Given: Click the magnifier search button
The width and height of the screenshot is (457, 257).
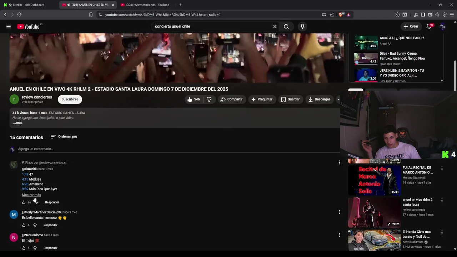Looking at the screenshot, I should click(x=286, y=26).
